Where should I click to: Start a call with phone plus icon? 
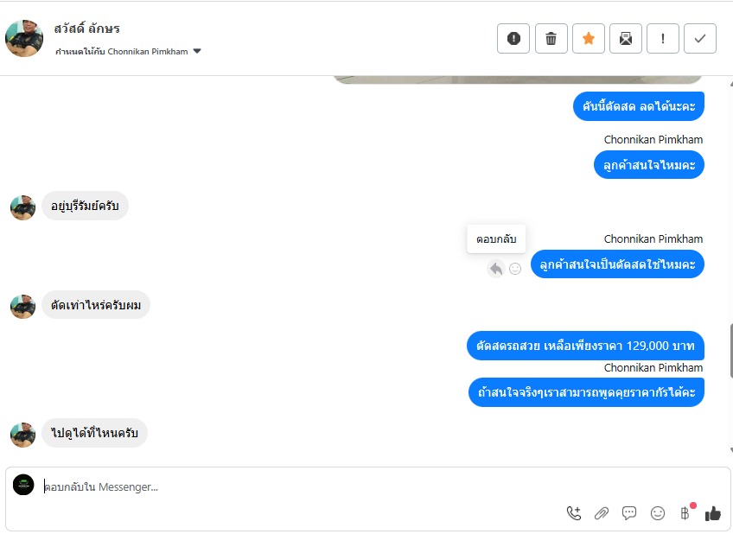tap(574, 513)
